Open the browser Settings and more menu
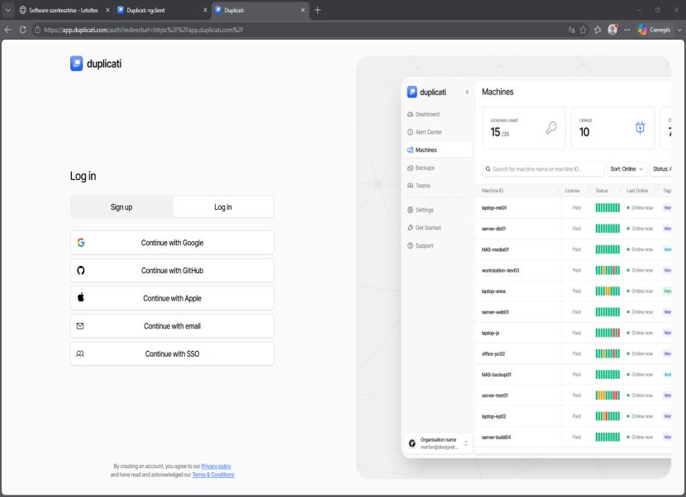The width and height of the screenshot is (686, 497). coord(627,30)
